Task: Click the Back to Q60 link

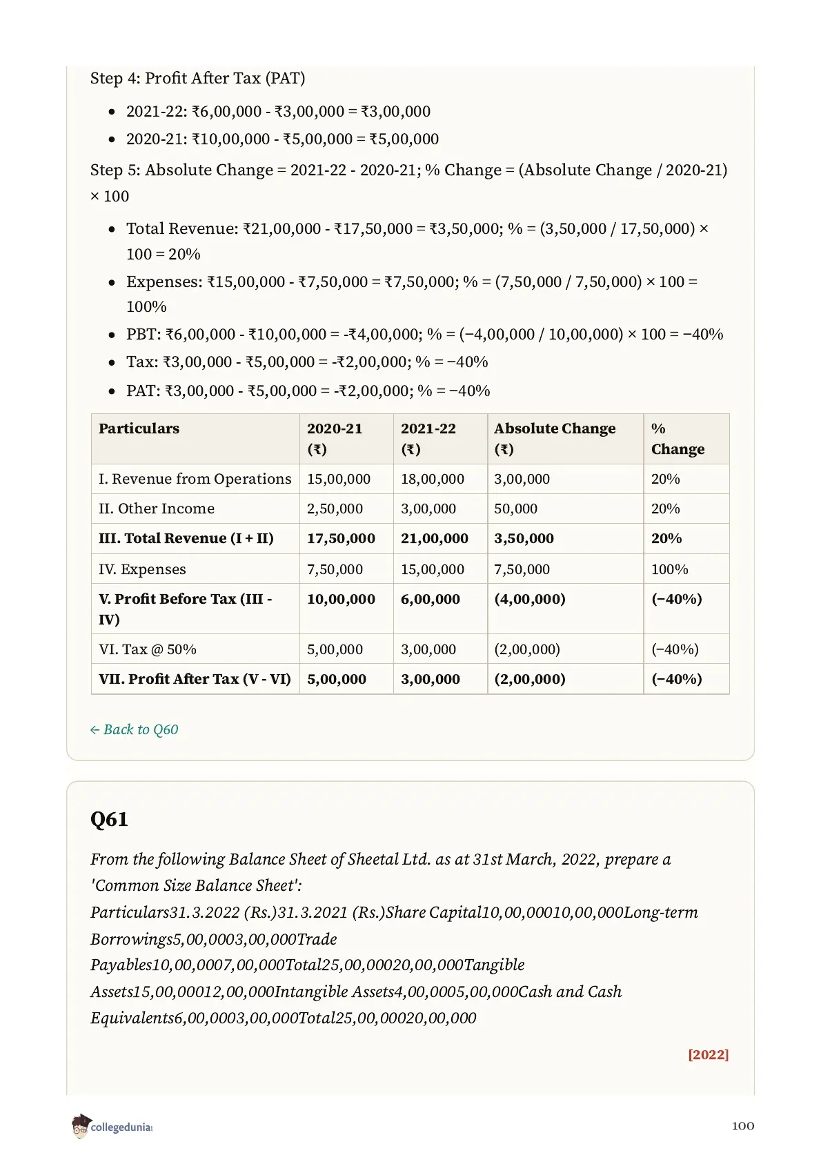Action: 134,729
